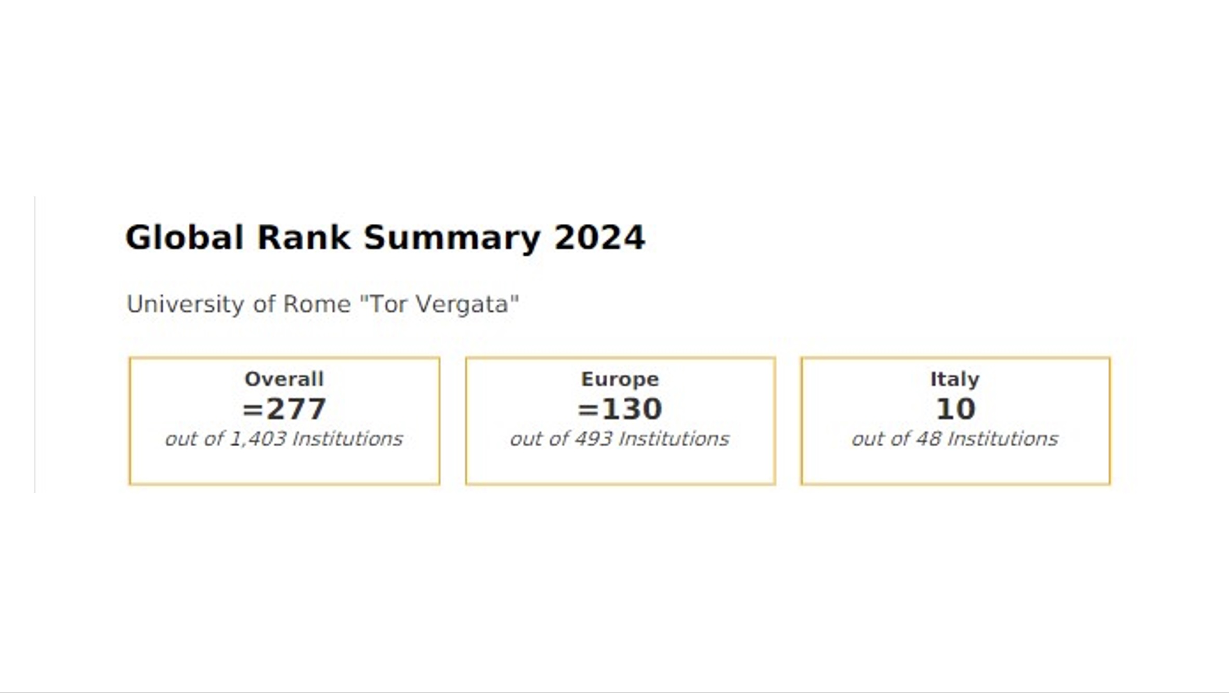Click the "=277" overall rank value

click(x=284, y=409)
